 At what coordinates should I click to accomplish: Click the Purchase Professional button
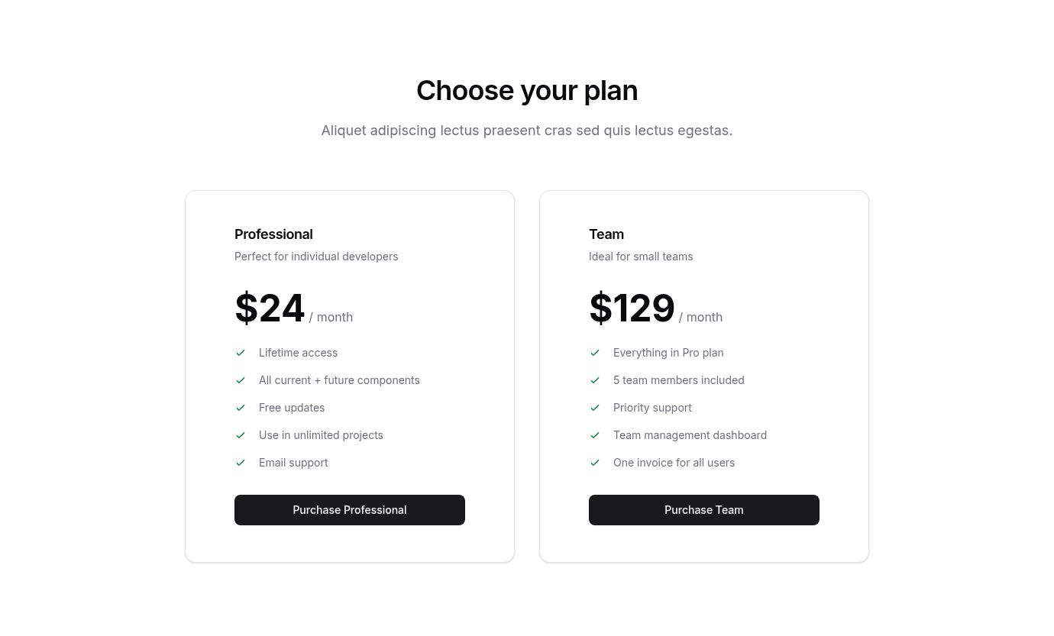(350, 510)
